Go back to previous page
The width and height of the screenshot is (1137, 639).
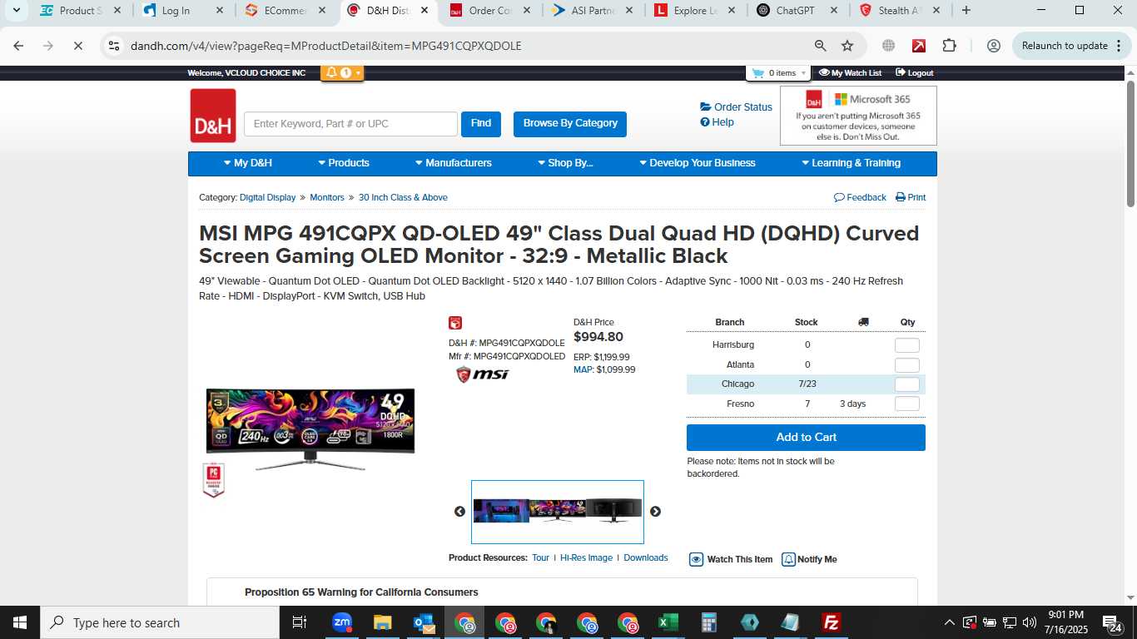pos(18,46)
